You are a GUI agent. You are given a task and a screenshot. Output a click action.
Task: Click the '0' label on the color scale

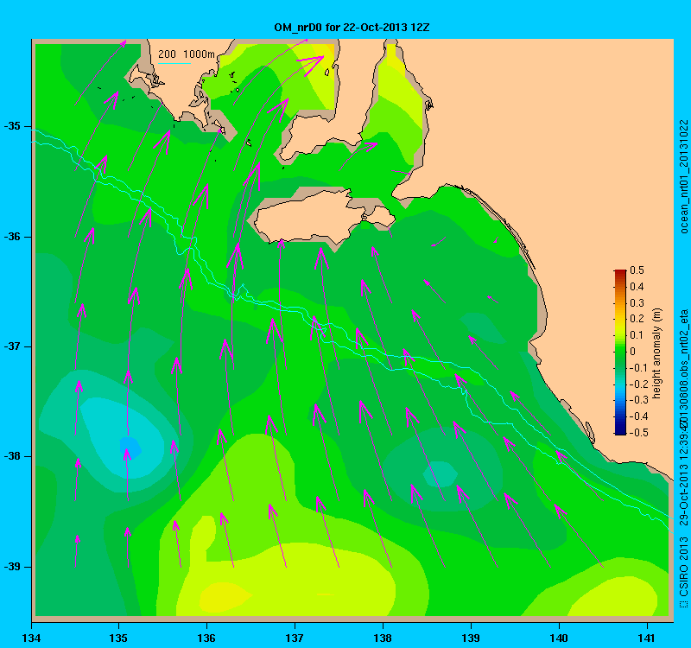tap(633, 352)
